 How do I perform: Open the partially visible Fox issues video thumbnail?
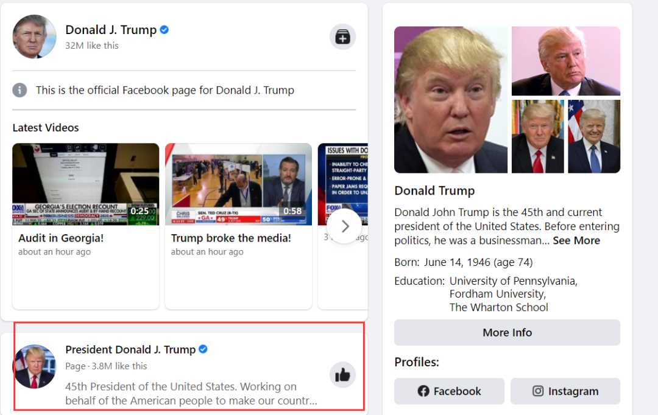coord(343,184)
